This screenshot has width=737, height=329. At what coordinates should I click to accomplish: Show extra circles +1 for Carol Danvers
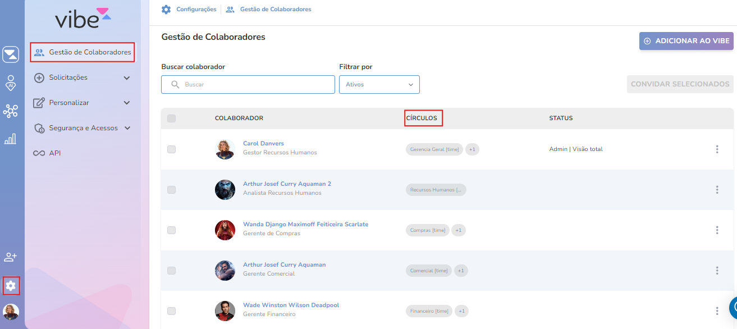click(x=472, y=149)
